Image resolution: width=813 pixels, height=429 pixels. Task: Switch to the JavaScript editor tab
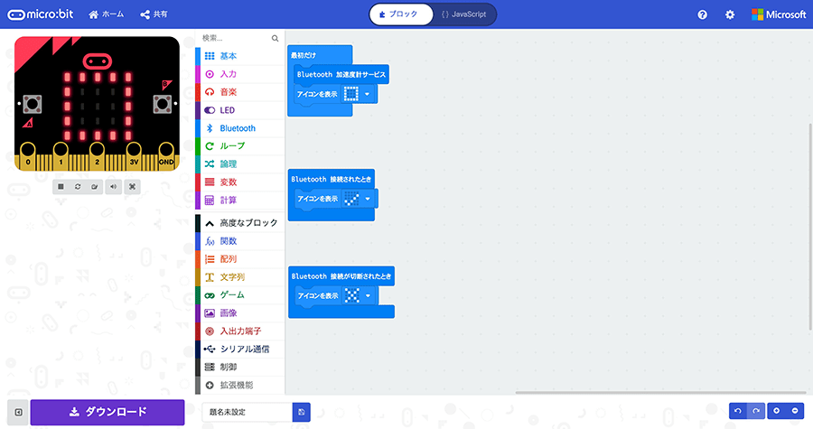point(464,14)
